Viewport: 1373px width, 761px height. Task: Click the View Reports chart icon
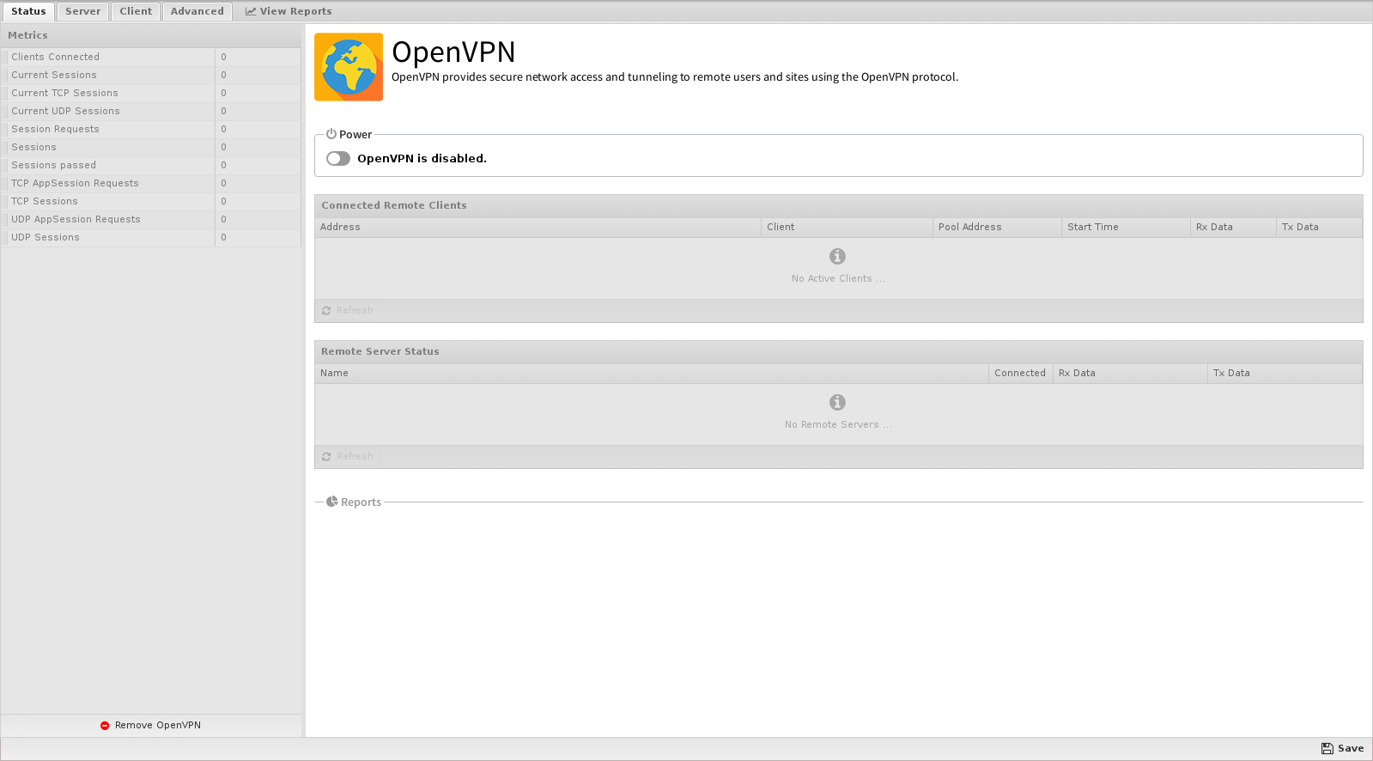tap(251, 11)
